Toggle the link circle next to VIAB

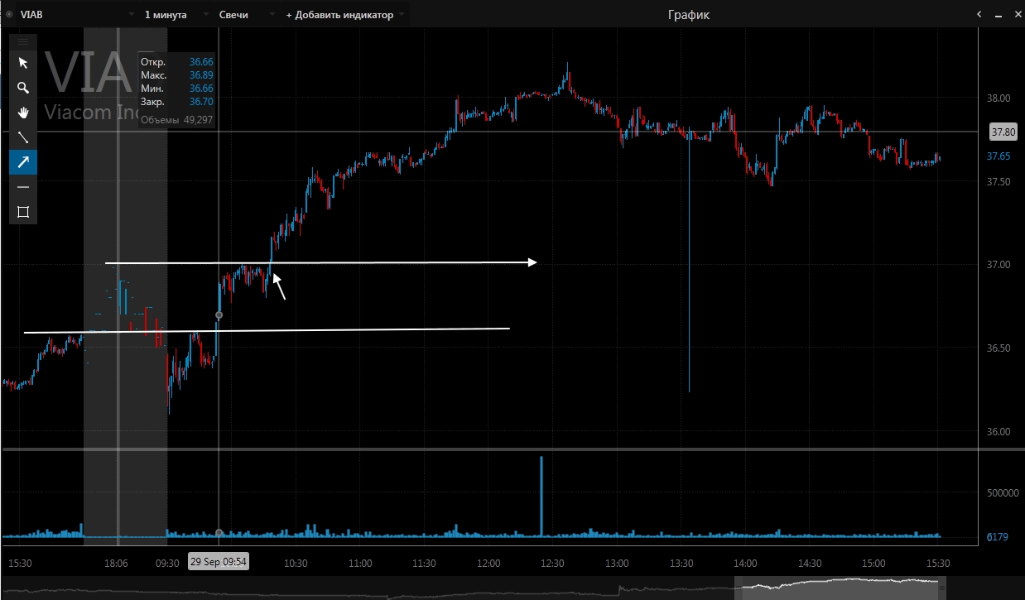[9, 15]
